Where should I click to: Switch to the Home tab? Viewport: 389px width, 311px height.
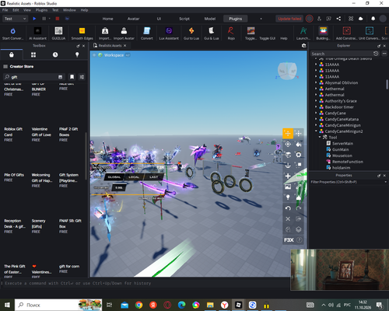[107, 19]
